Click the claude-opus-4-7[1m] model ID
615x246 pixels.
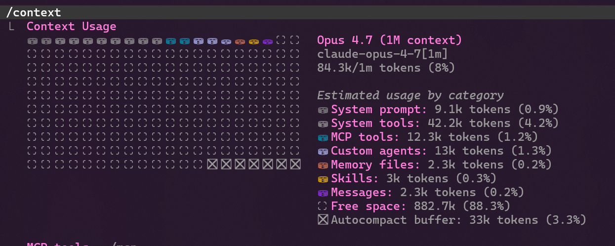point(382,54)
